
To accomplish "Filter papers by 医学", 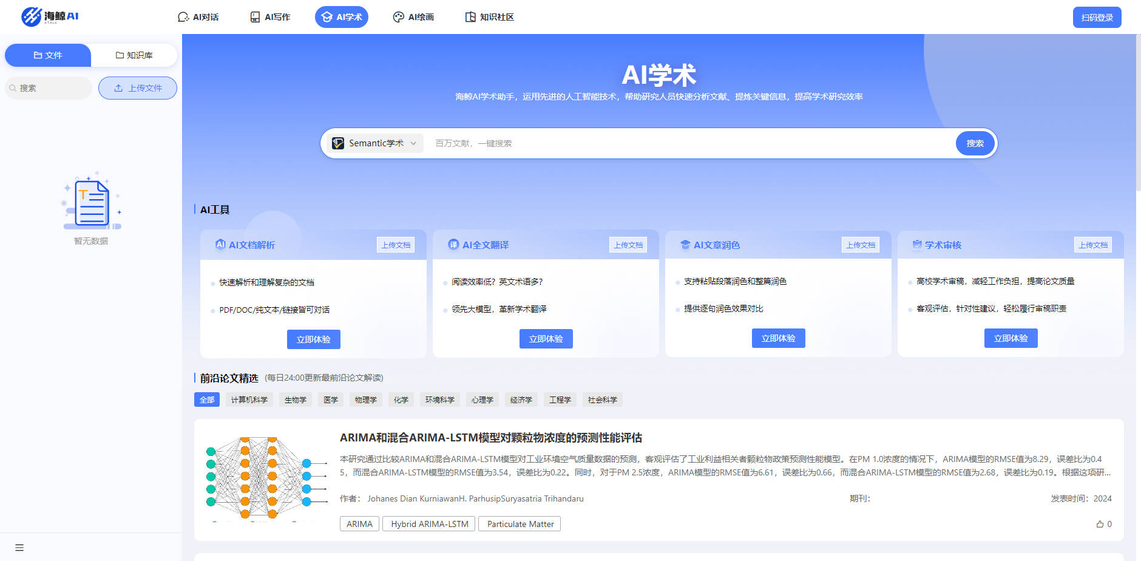I will (331, 399).
